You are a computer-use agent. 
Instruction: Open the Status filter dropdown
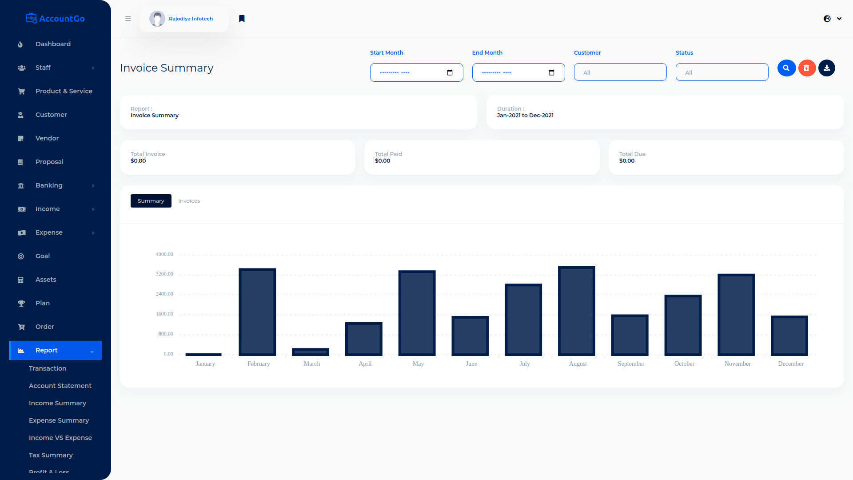pyautogui.click(x=721, y=72)
